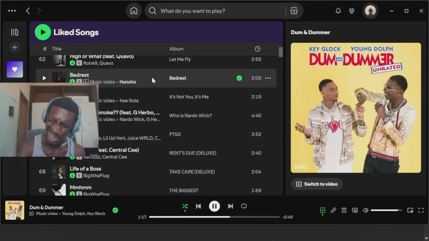
Task: Go back with the left arrow
Action: pyautogui.click(x=28, y=11)
